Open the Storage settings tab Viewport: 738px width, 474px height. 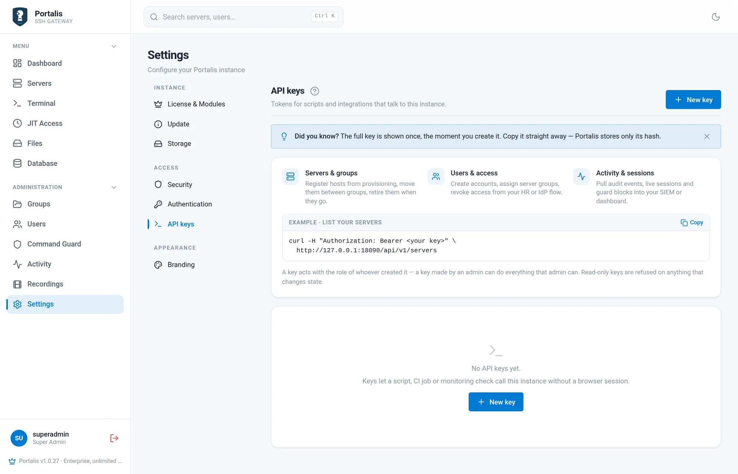pos(179,144)
